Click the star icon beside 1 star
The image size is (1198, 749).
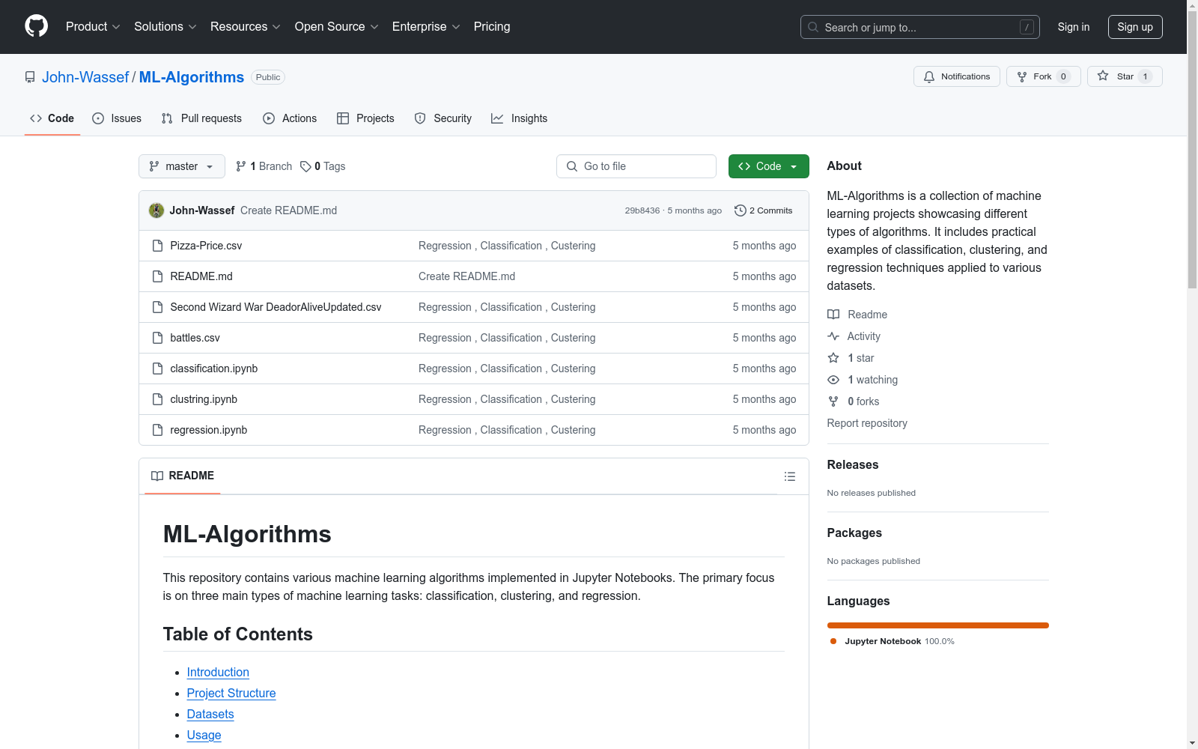coord(833,358)
